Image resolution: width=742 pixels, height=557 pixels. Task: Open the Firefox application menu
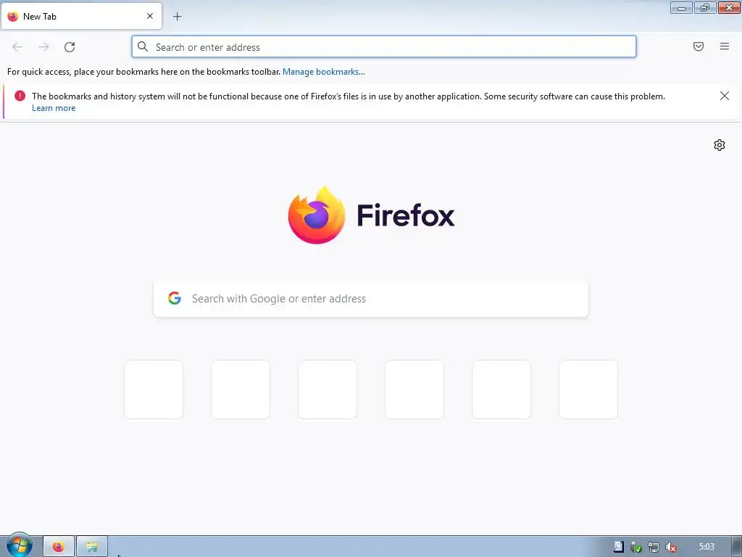point(725,46)
